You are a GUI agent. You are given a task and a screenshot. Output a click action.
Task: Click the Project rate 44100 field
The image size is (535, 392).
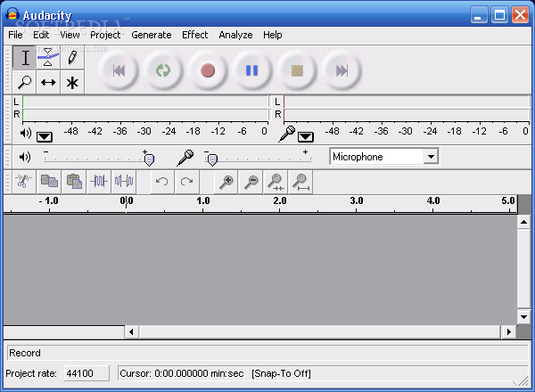point(86,373)
